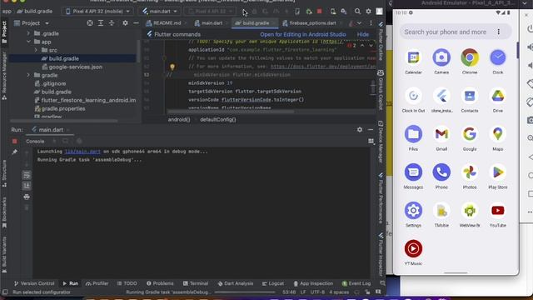Open Version Control tool window
The image size is (533, 300).
tap(34, 283)
